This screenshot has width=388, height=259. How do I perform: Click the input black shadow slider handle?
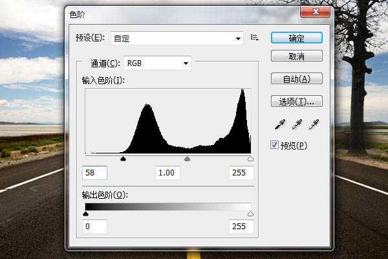click(x=124, y=158)
